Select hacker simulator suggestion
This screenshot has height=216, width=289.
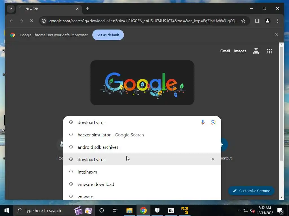point(142,135)
